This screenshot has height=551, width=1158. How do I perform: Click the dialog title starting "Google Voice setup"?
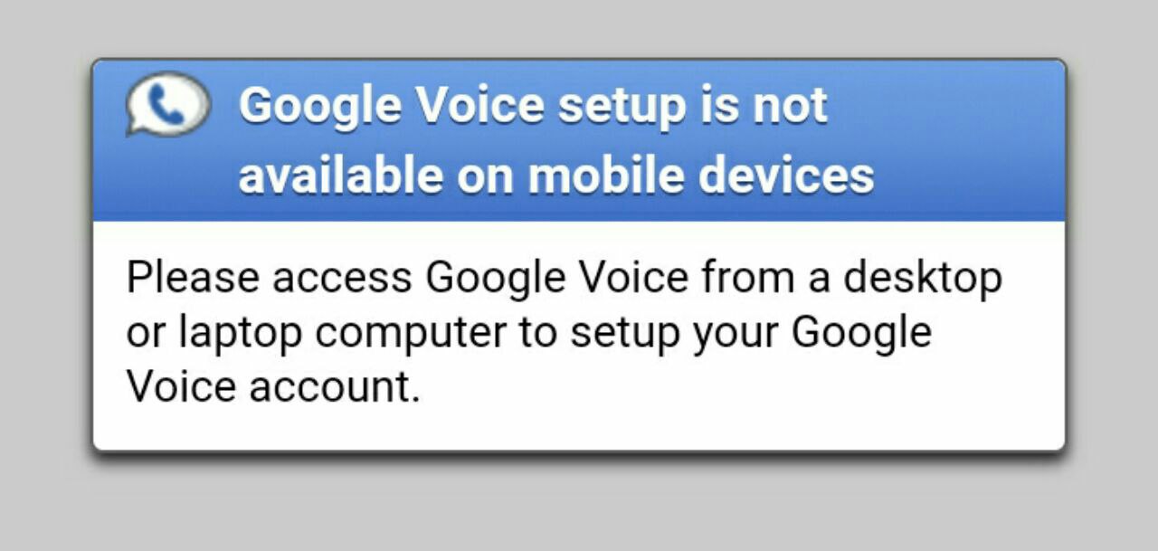click(533, 106)
